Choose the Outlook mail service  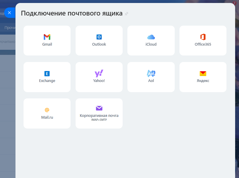99,41
